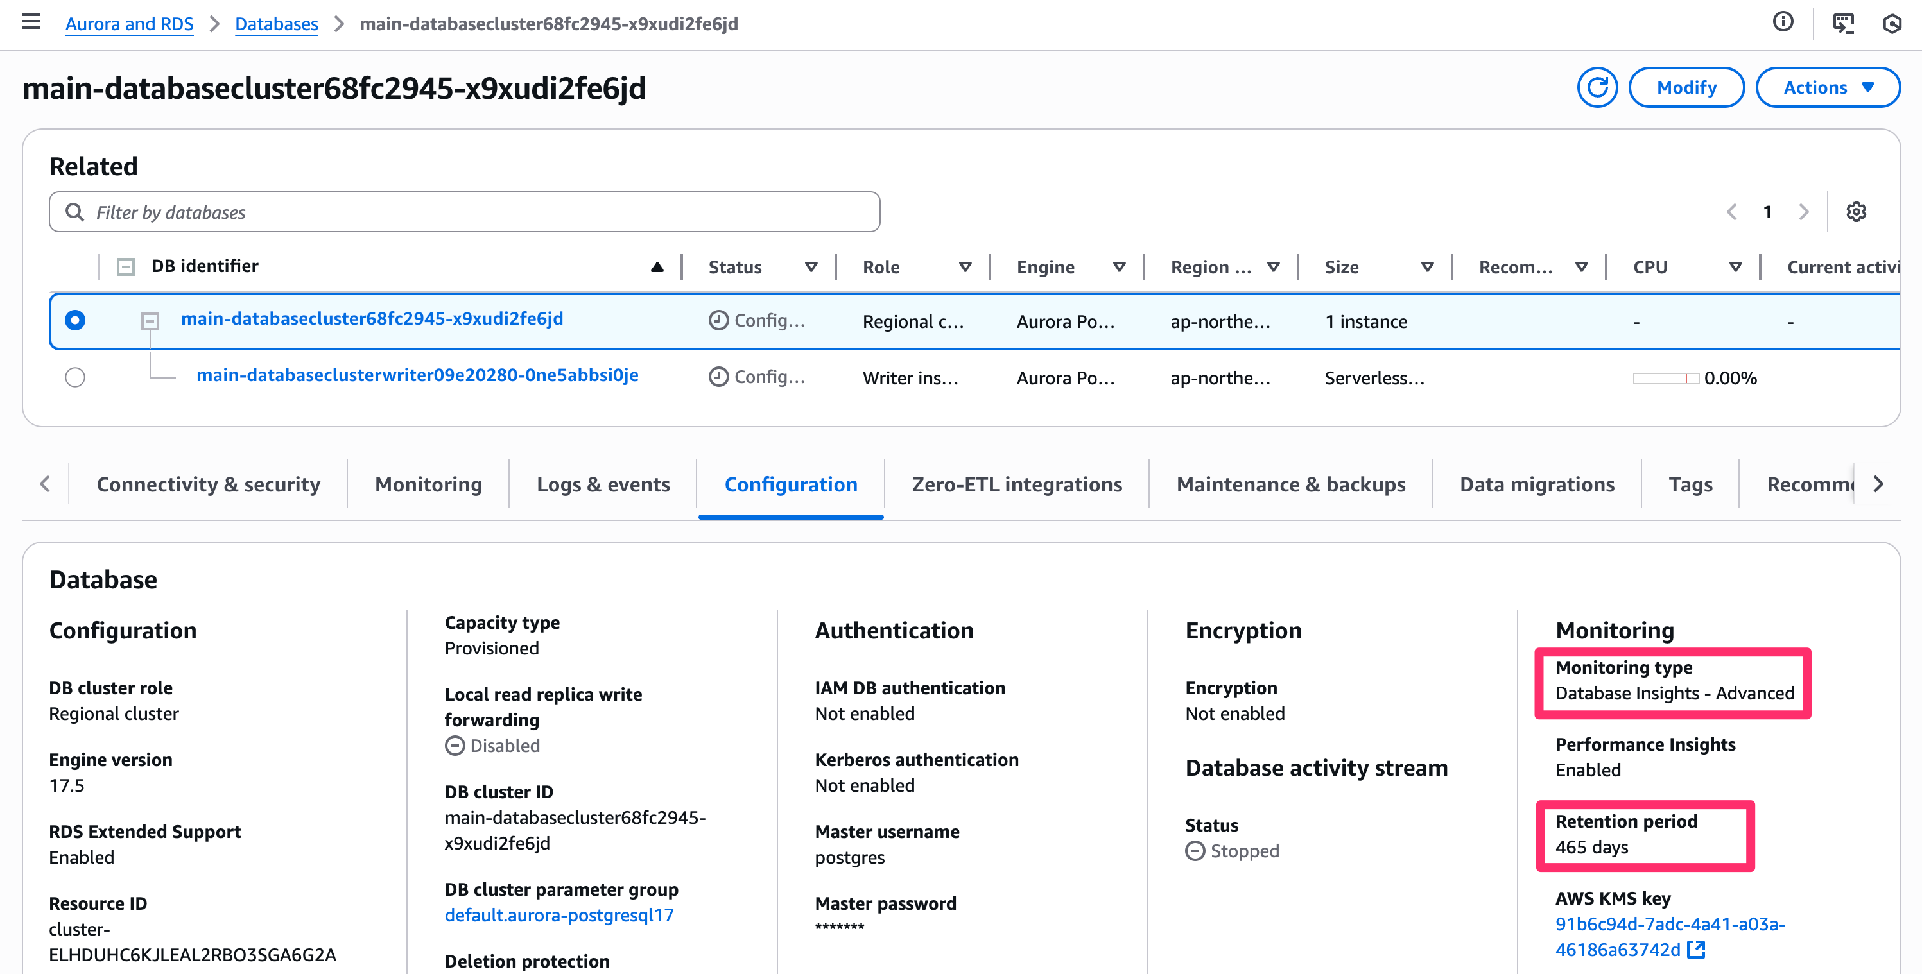This screenshot has width=1922, height=974.
Task: Open the Actions dropdown
Action: tap(1827, 87)
